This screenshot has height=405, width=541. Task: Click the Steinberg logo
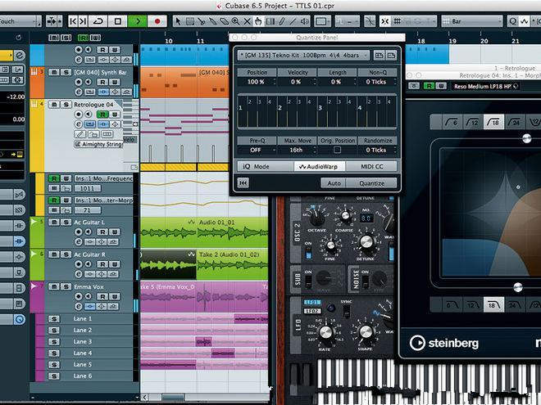444,343
